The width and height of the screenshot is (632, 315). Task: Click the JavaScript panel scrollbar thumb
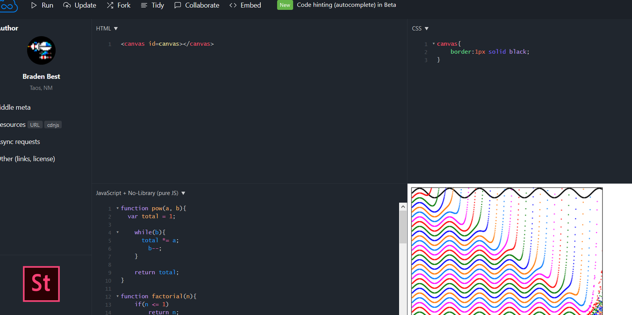(403, 227)
